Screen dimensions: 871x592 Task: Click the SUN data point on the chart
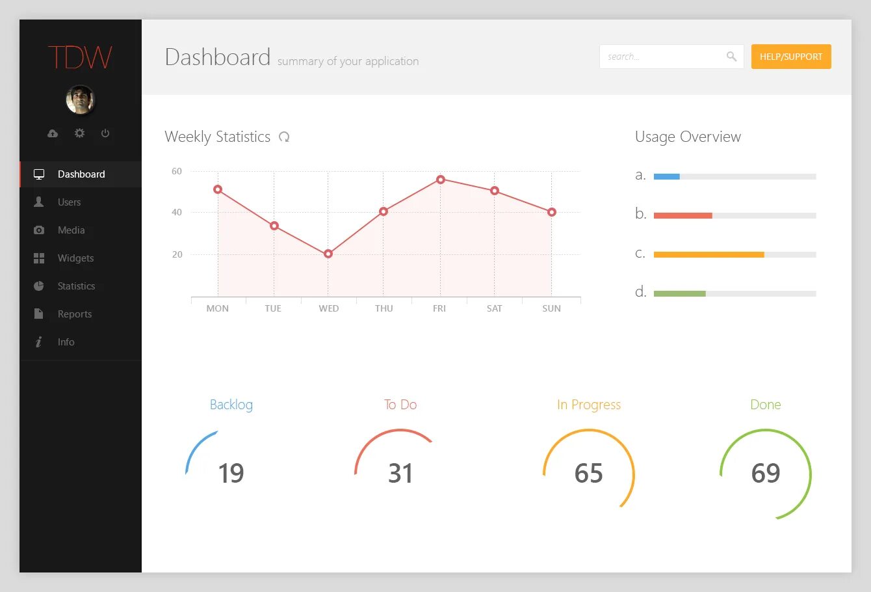[552, 212]
